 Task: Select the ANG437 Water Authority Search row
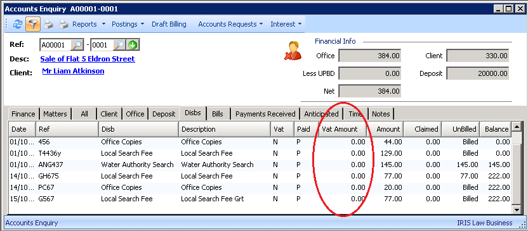260,165
